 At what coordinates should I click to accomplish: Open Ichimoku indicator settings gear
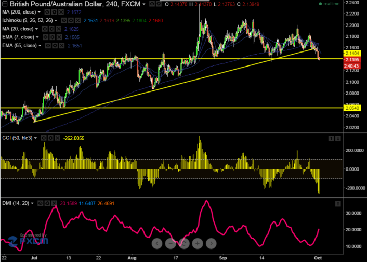(x=71, y=21)
